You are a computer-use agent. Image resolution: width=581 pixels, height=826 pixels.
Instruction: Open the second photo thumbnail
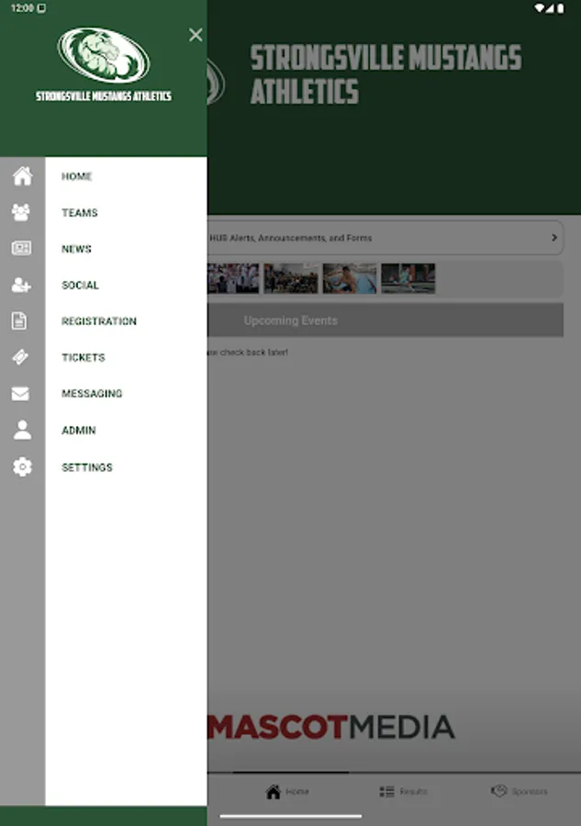click(x=291, y=278)
